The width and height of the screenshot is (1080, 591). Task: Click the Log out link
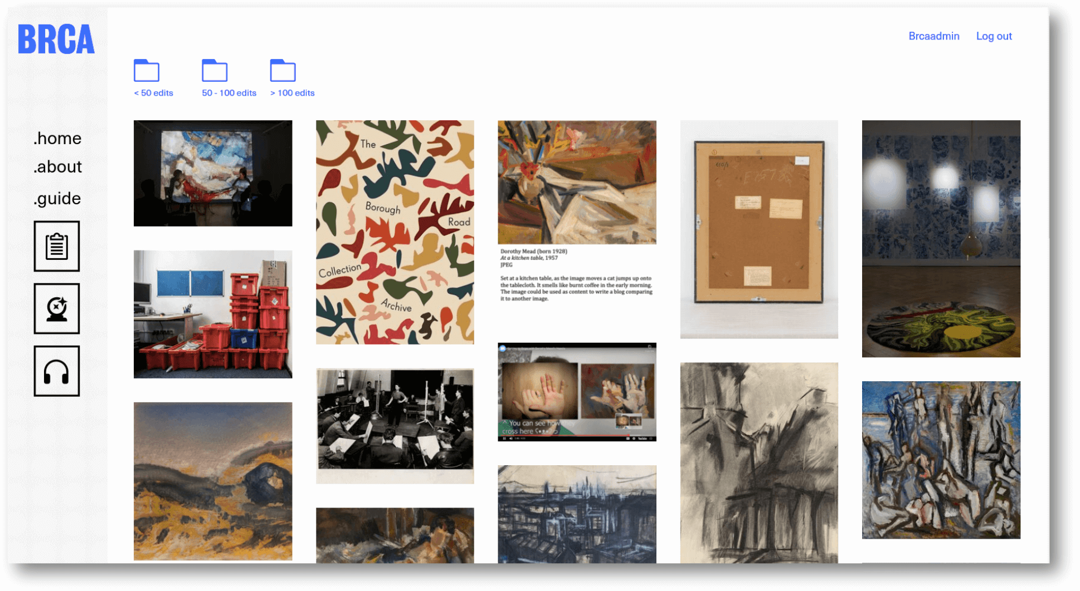[x=994, y=36]
